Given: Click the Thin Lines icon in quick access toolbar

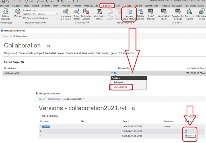Looking at the screenshot, I should point(63,1).
